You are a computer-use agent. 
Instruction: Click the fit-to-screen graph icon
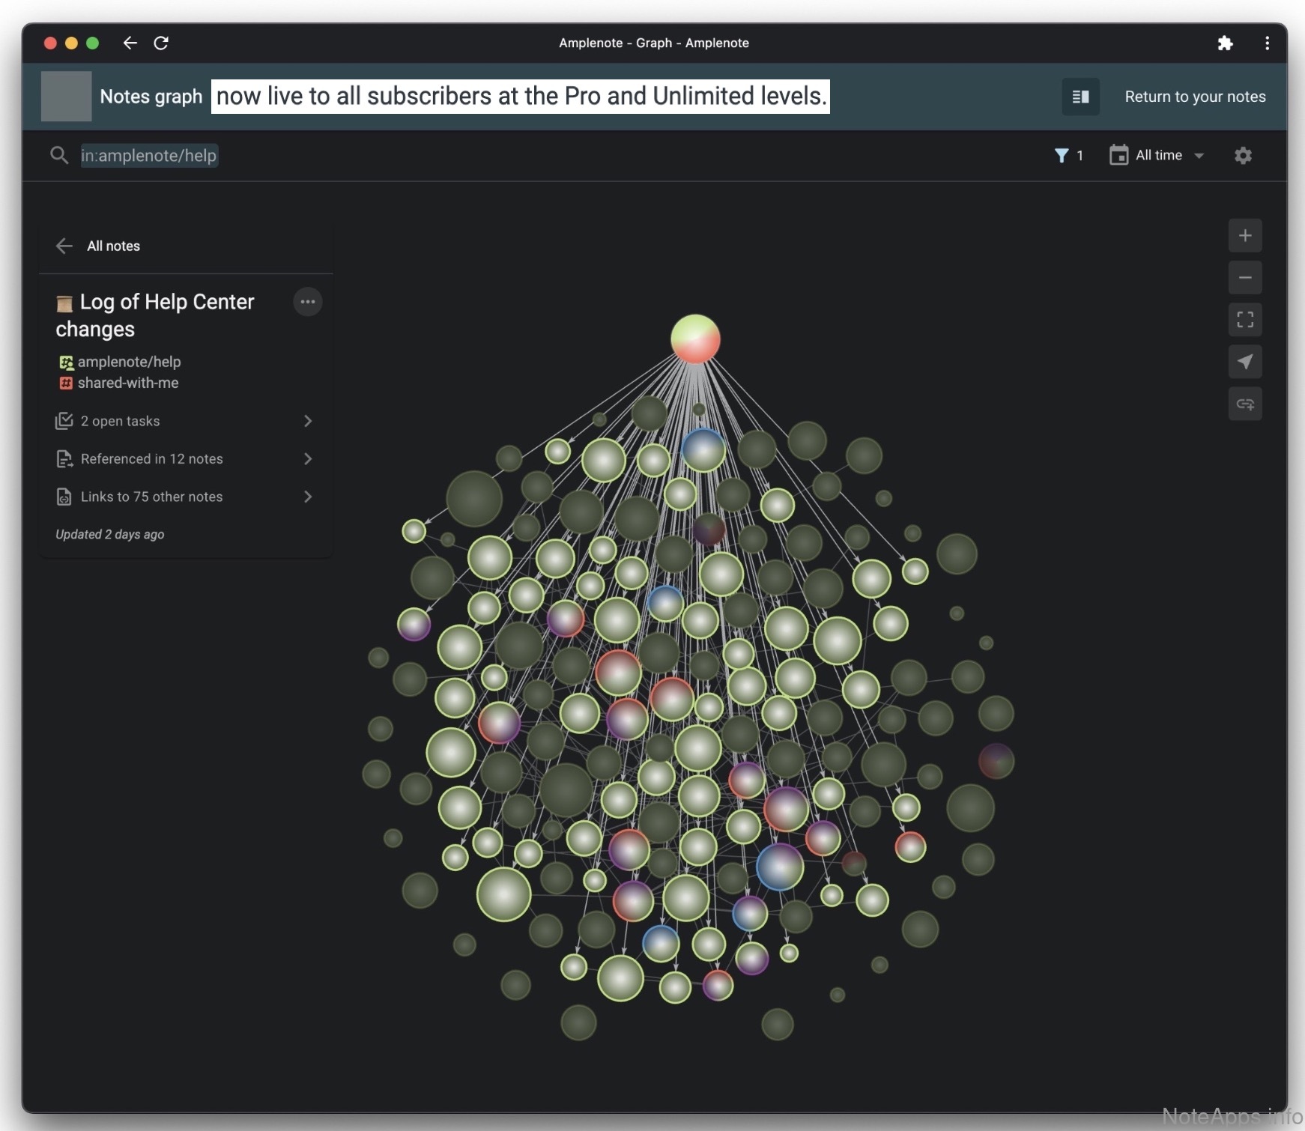tap(1244, 320)
